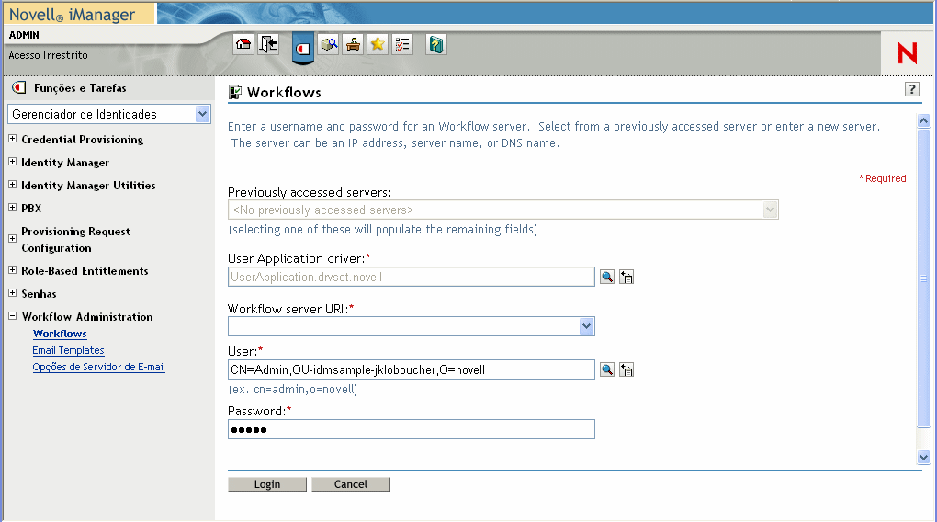Click the scrollbar down arrow
937x522 pixels.
(x=924, y=458)
